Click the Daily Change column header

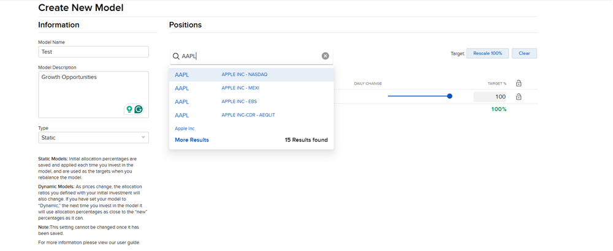tap(368, 83)
